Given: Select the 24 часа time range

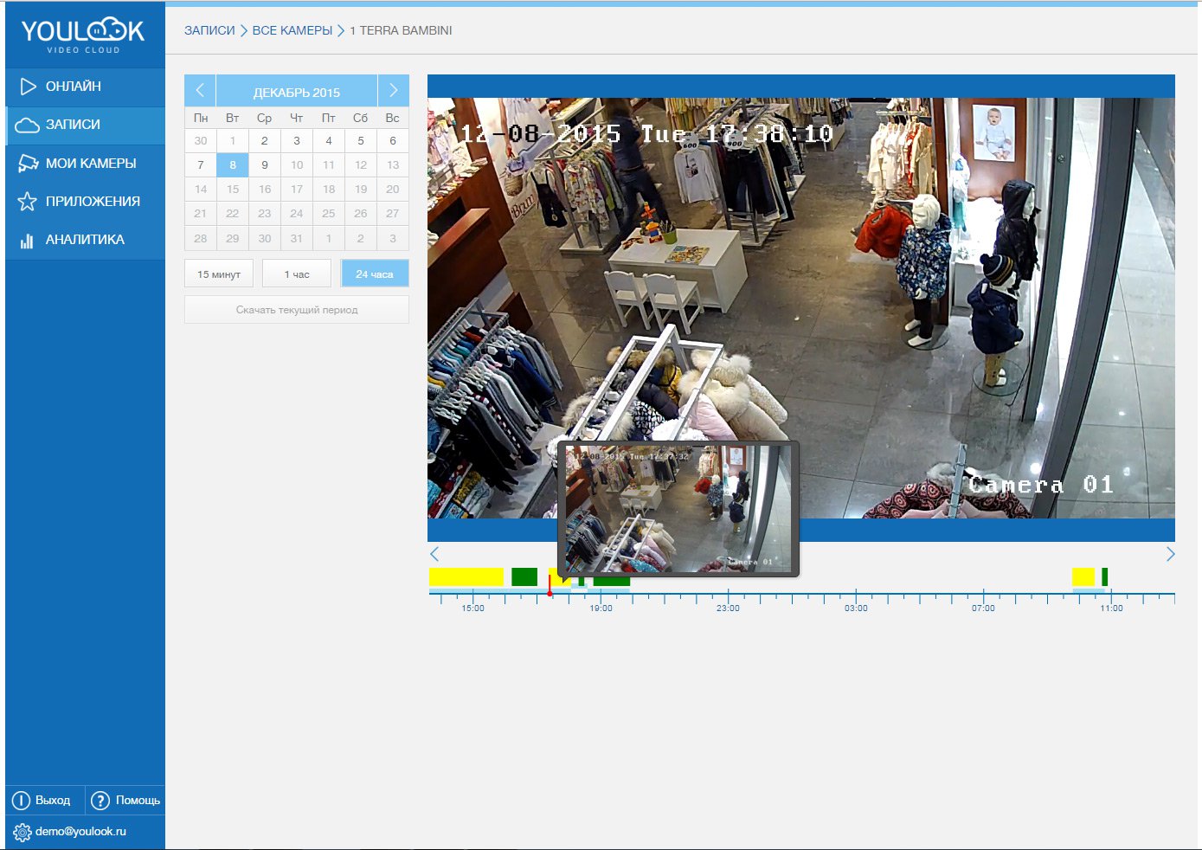Looking at the screenshot, I should tap(374, 274).
